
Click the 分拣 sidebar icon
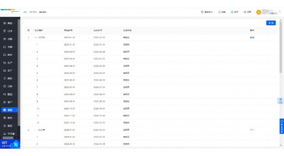tap(4, 86)
